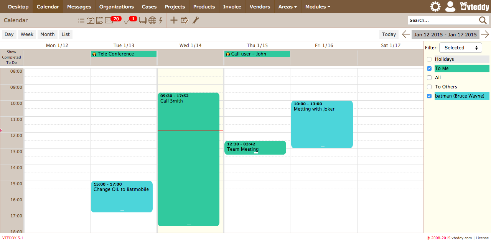This screenshot has width=491, height=243.
Task: Go to next week with right arrow
Action: 485,34
